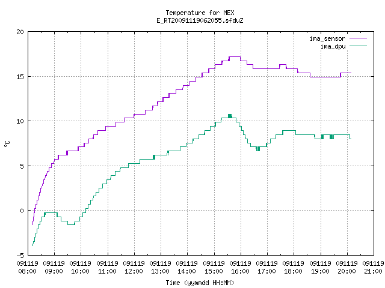Click the ima_sensor legend label

[x=327, y=38]
